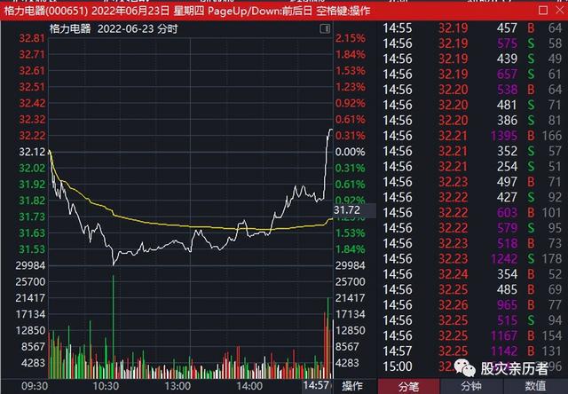Select the 14:55 tick row at 32.19
The height and width of the screenshot is (394, 568).
coord(472,28)
